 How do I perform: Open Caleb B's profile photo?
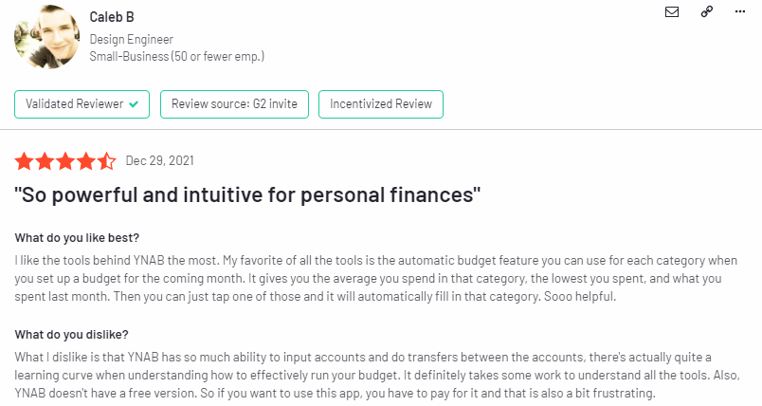pyautogui.click(x=46, y=38)
